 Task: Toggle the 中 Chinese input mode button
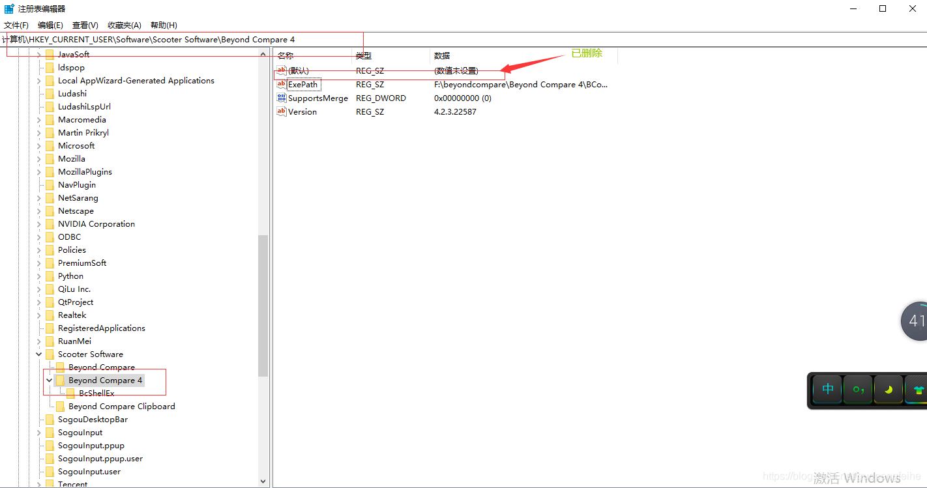[827, 390]
